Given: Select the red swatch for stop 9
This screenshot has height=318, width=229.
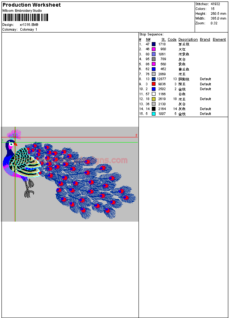Looking at the screenshot, I should click(154, 84).
